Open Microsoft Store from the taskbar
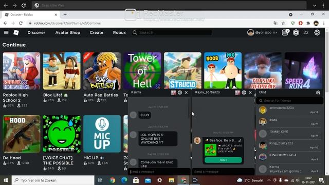This screenshot has height=185, width=329. click(x=136, y=180)
